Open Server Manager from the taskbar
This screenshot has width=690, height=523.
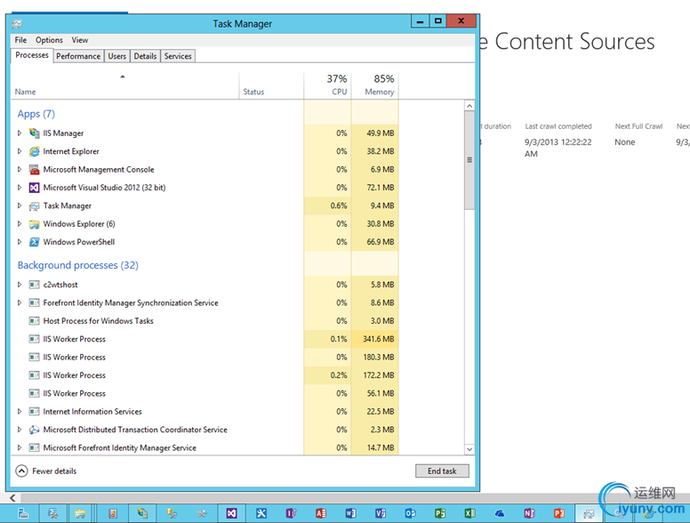click(x=23, y=513)
